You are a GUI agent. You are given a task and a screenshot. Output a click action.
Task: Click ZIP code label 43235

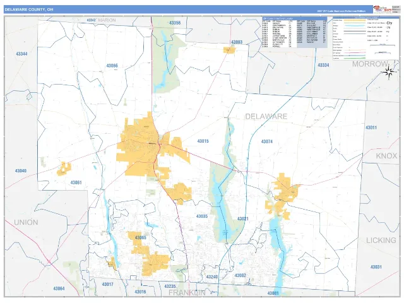point(170,286)
